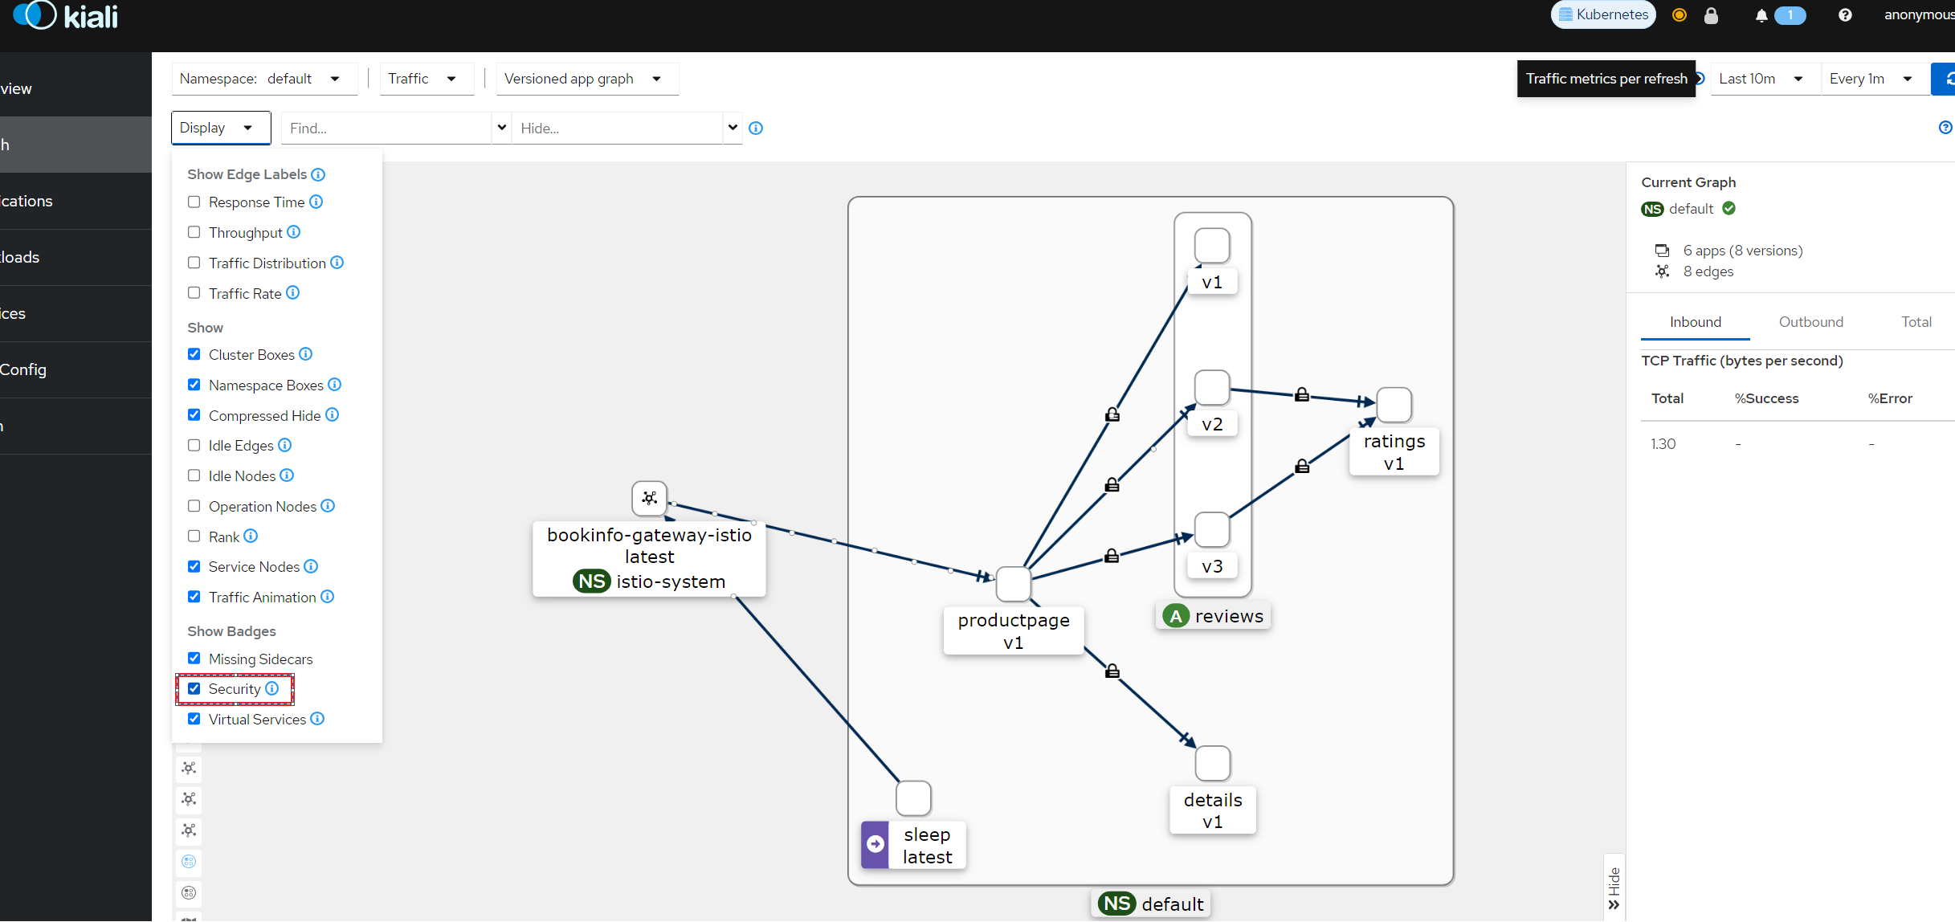Screen dimensions: 1955x922
Task: Expand the Versioned app graph dropdown
Action: [x=586, y=79]
